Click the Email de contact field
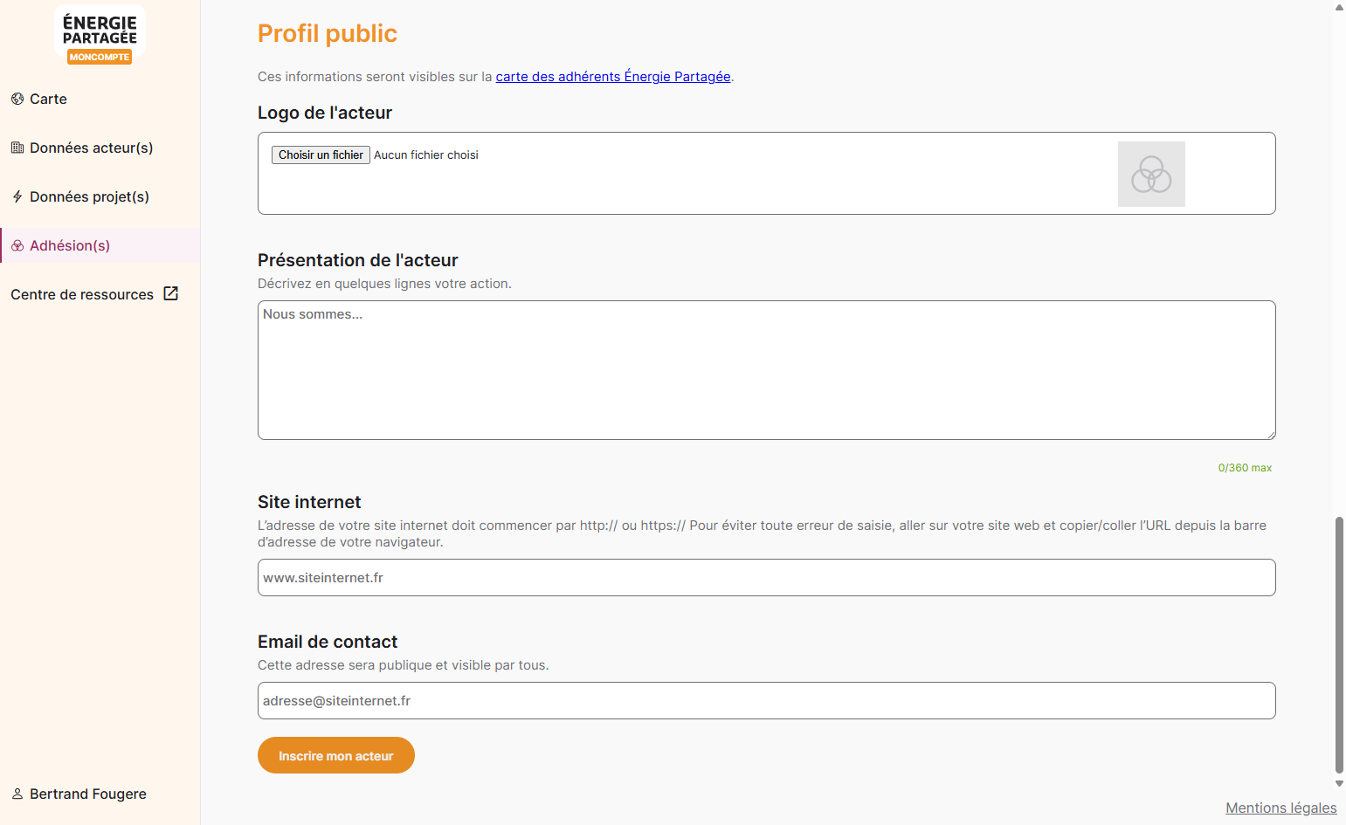The height and width of the screenshot is (825, 1346). pyautogui.click(x=767, y=701)
